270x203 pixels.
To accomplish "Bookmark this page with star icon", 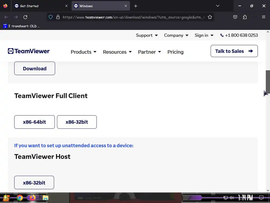I will pos(210,17).
